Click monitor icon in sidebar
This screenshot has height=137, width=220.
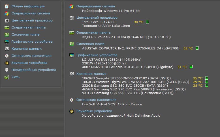click(x=7, y=42)
